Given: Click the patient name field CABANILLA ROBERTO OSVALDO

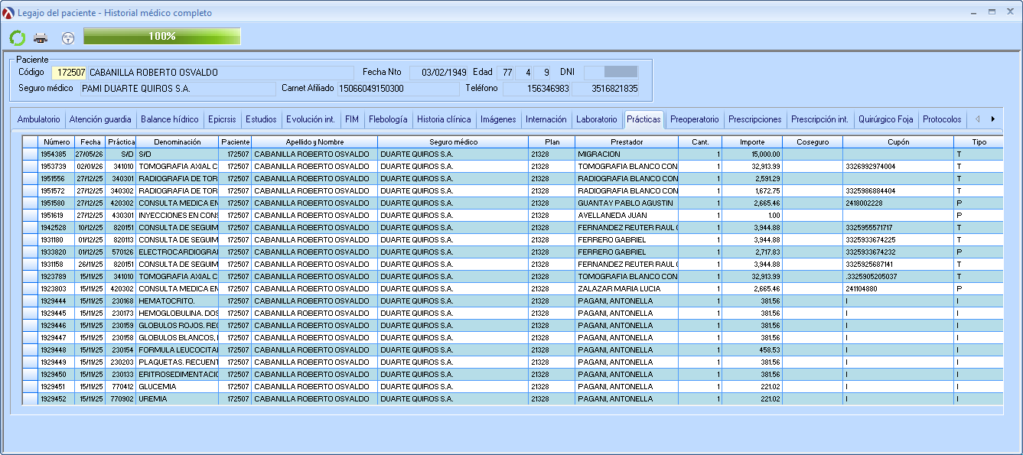Looking at the screenshot, I should coord(220,73).
